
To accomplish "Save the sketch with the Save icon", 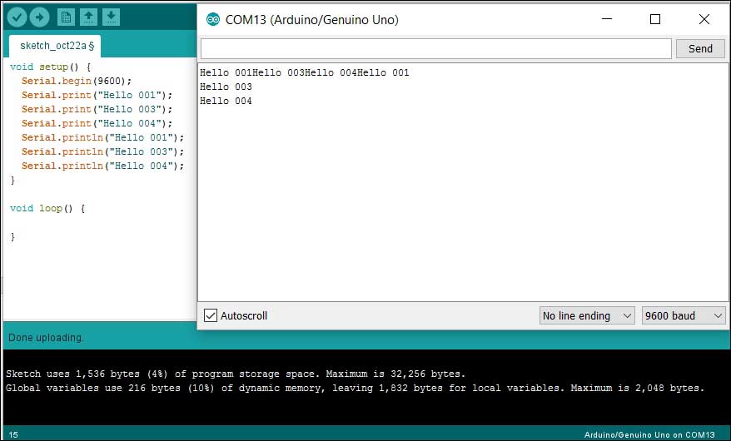I will [x=112, y=17].
